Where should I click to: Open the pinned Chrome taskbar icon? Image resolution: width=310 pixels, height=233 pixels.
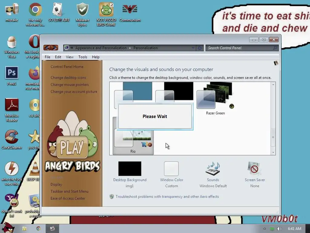pos(38,228)
